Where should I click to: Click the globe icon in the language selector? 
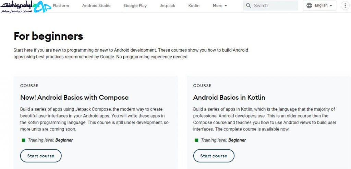point(309,5)
